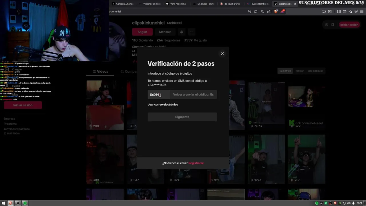Click the share arrow icon on profile
The width and height of the screenshot is (366, 206).
click(182, 32)
